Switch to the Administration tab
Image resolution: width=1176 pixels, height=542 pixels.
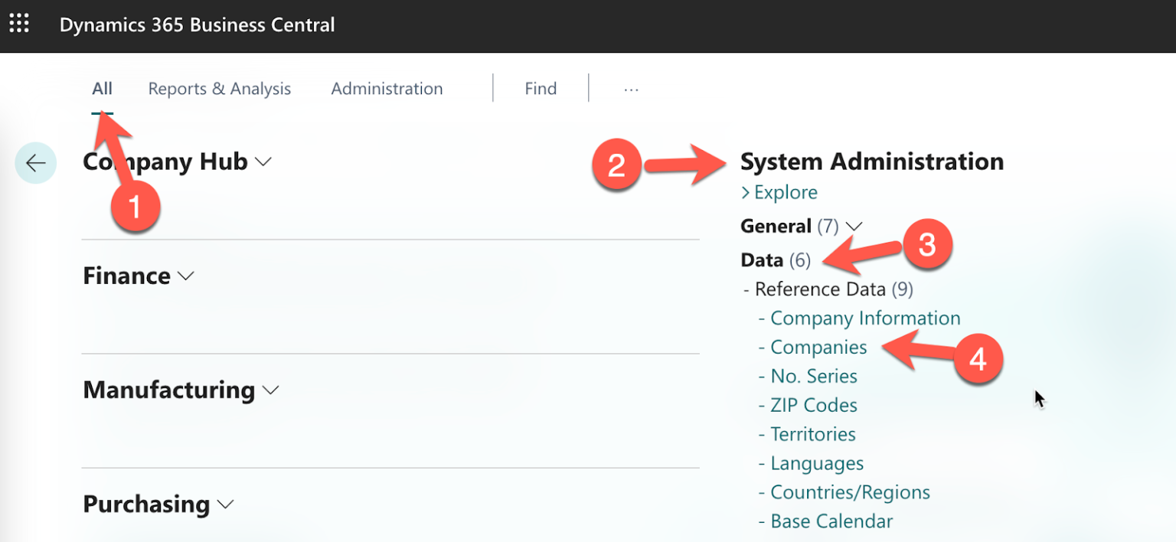tap(387, 88)
